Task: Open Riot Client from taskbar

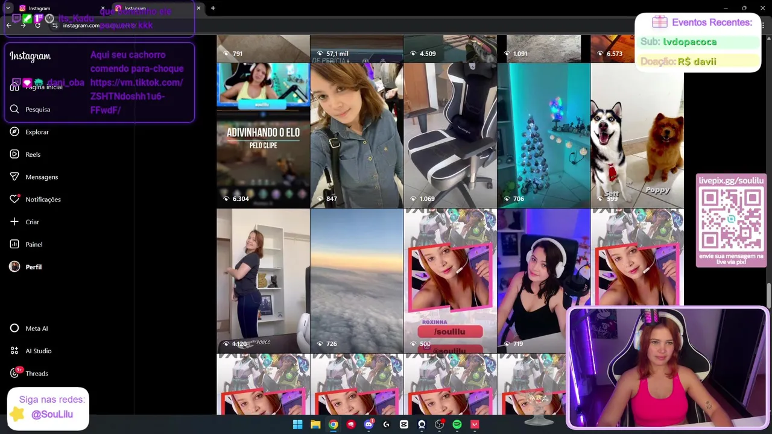Action: (x=351, y=424)
